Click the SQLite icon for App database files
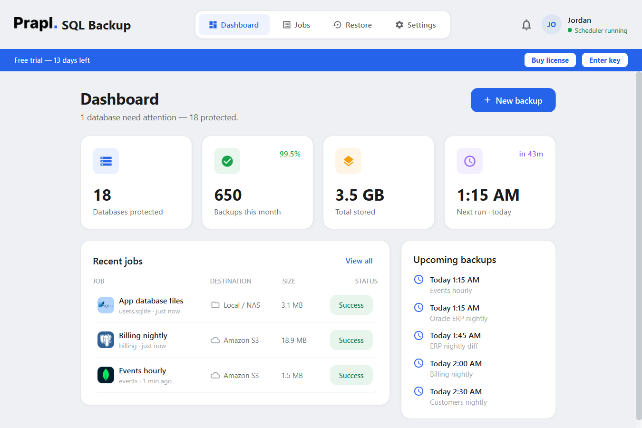This screenshot has height=428, width=642. click(106, 305)
